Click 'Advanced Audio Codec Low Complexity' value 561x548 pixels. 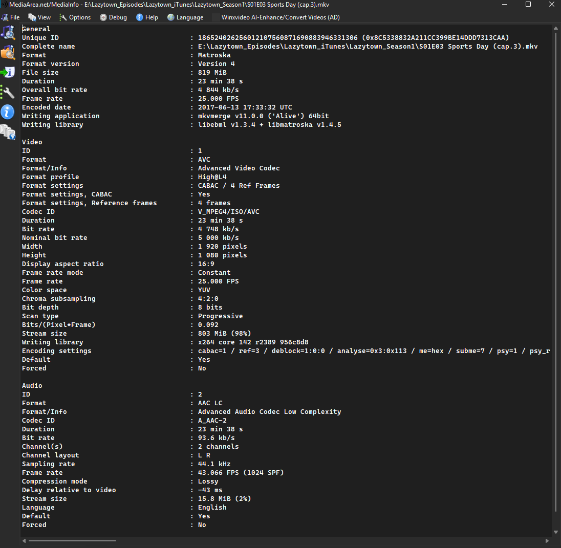point(269,412)
